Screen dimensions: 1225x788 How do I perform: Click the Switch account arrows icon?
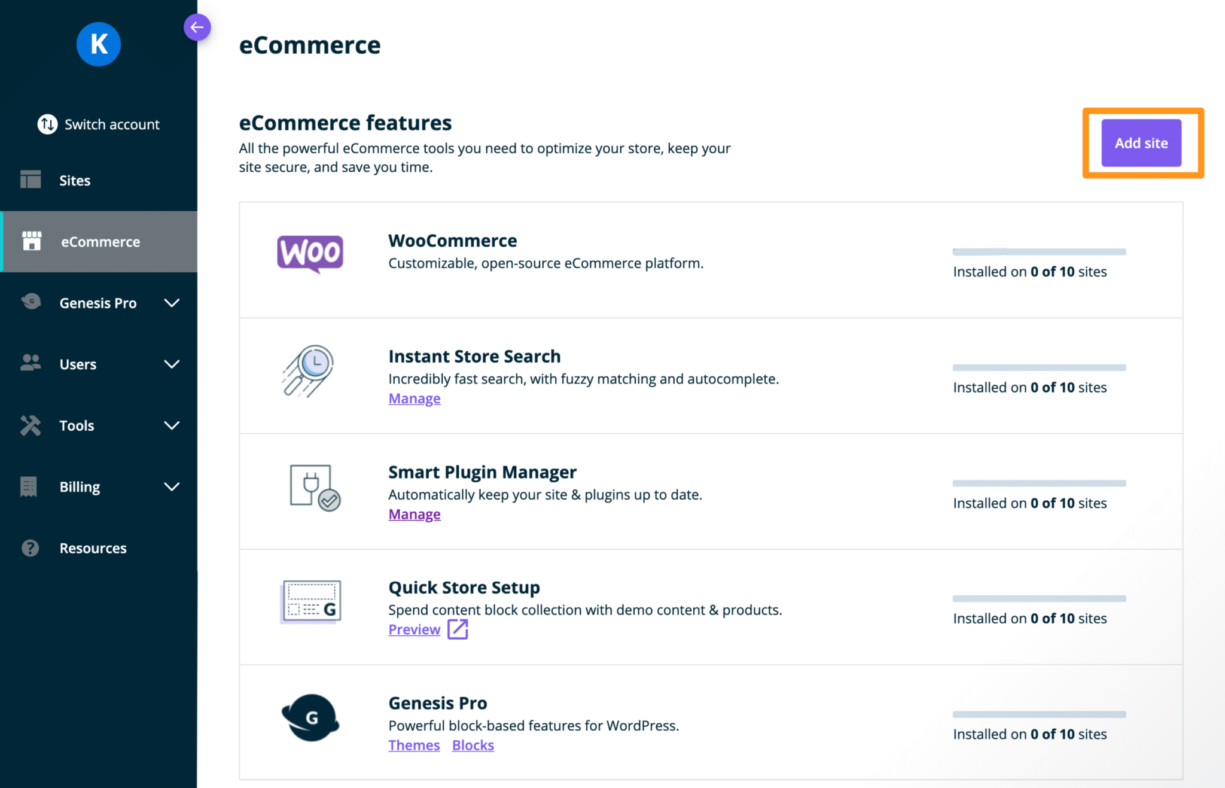(x=47, y=124)
